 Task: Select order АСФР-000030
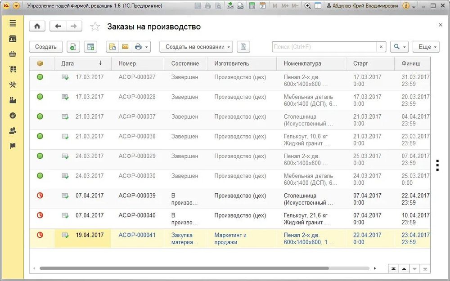(x=229, y=179)
